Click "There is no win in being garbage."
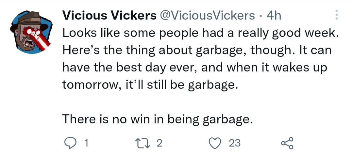This screenshot has width=353, height=154. coord(156,119)
